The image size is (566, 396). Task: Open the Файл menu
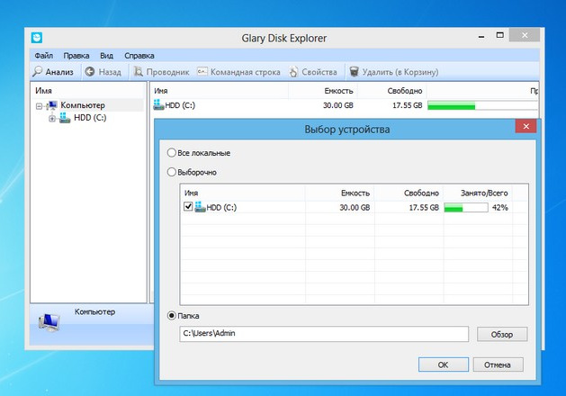pyautogui.click(x=44, y=56)
